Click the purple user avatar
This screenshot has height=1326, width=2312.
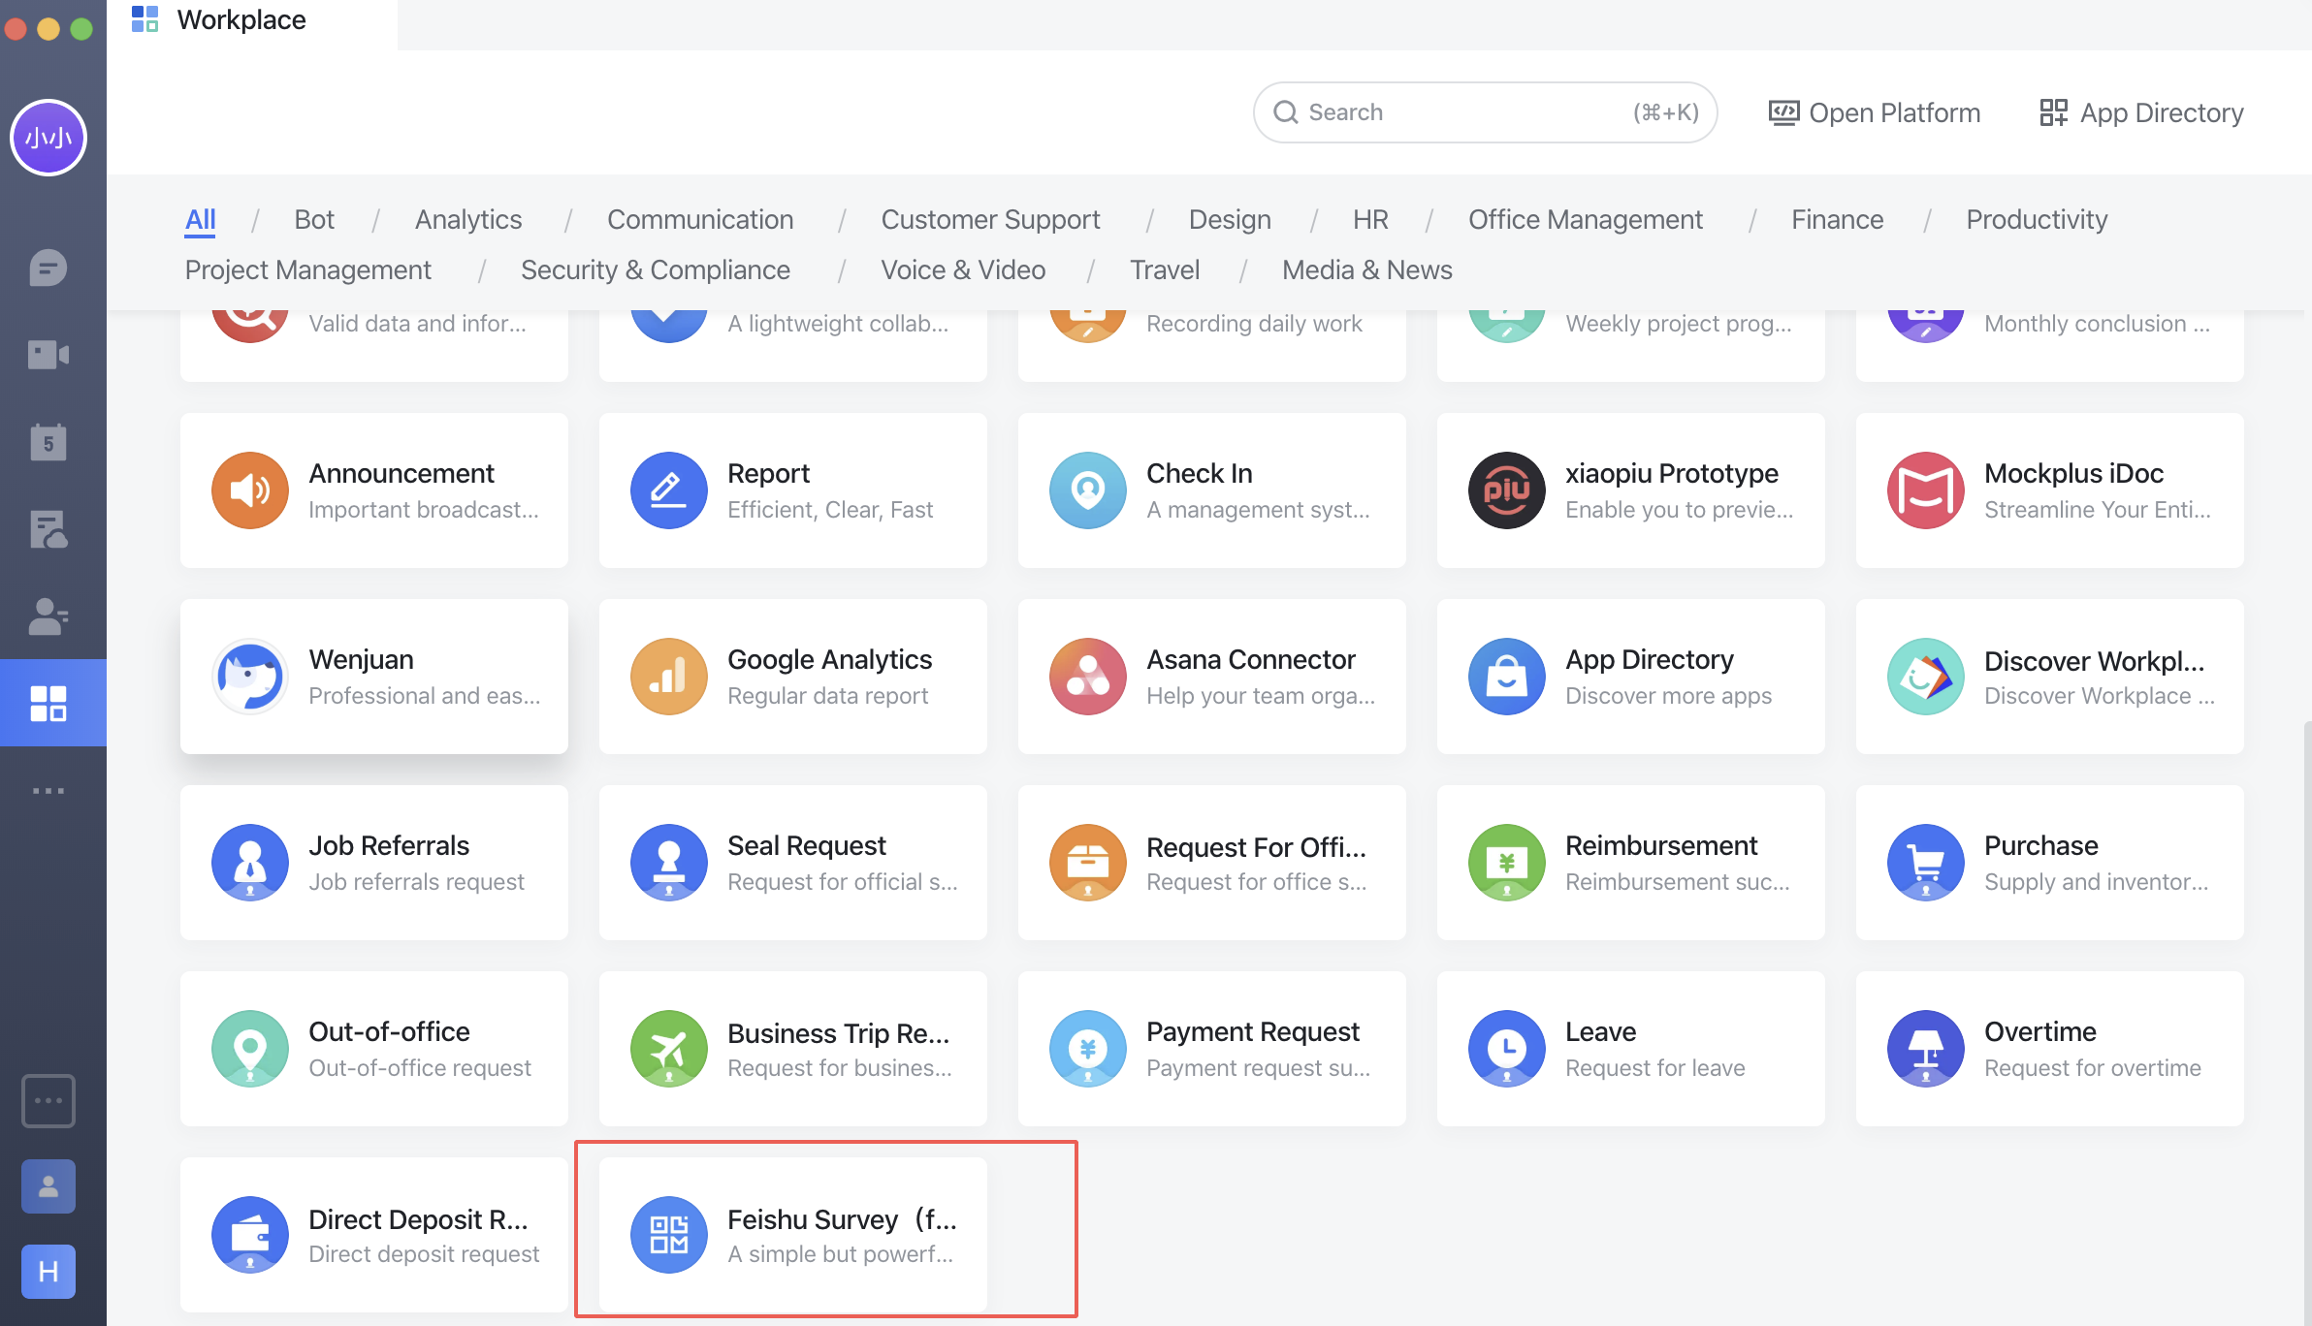48,138
